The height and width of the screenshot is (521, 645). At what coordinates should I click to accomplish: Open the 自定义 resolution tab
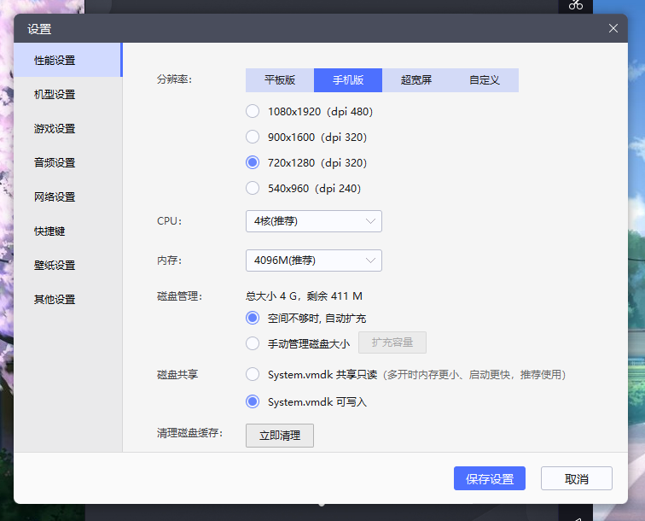pos(485,80)
